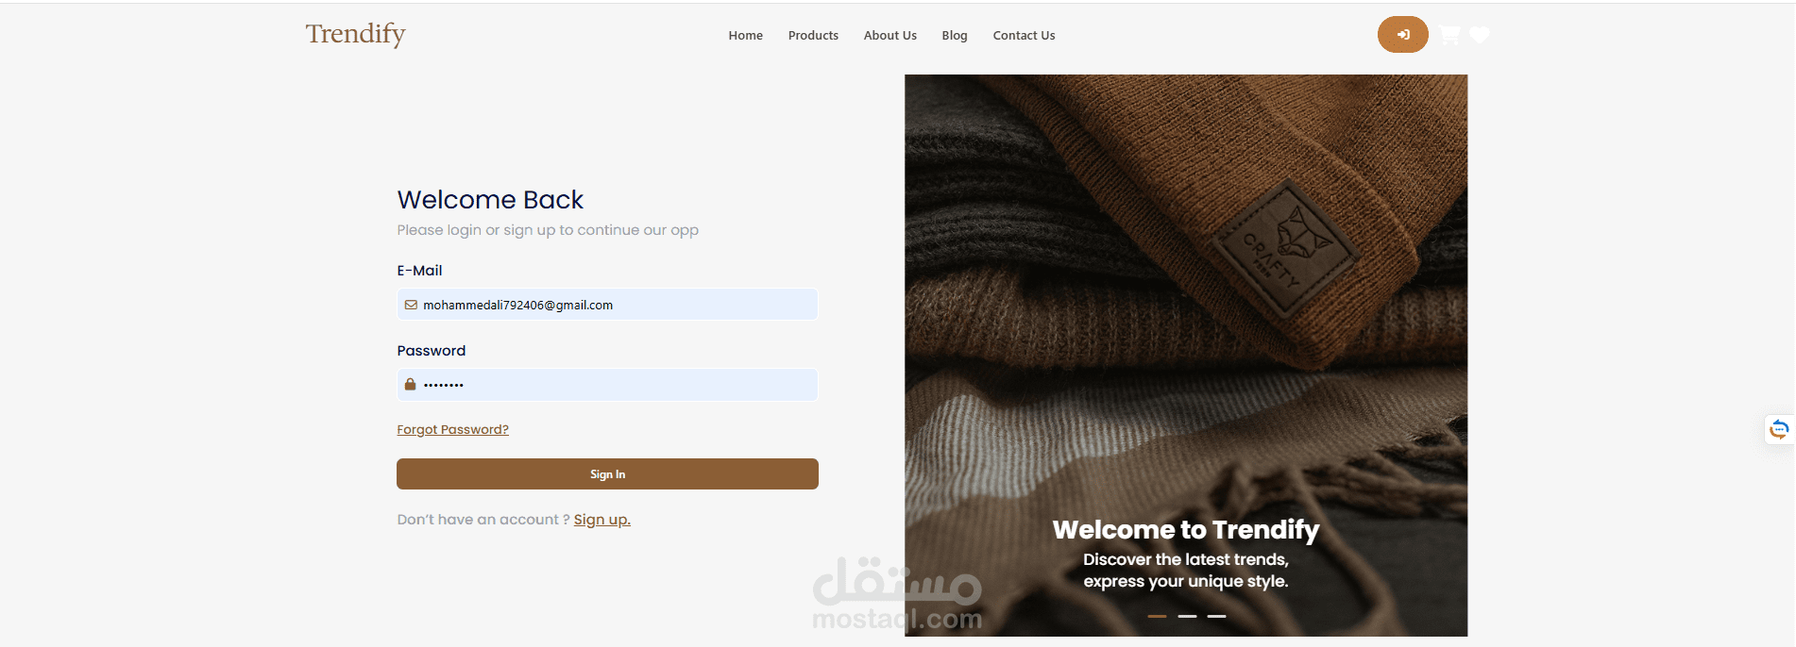Follow the Sign up link

point(601,520)
